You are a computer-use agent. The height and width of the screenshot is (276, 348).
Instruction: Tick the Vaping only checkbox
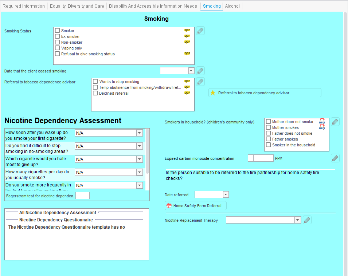(x=58, y=48)
